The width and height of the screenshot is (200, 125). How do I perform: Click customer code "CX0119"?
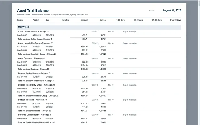pos(95,85)
